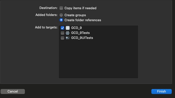This screenshot has height=98, width=175.
Task: Click the GCD_9Tests unit test bundle icon
Action: pos(67,33)
